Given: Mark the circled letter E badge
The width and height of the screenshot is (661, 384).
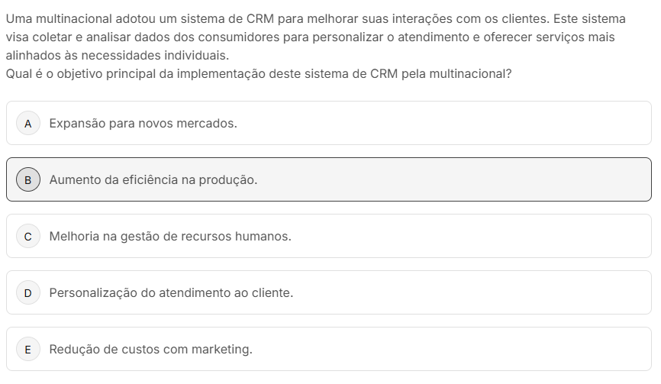Looking at the screenshot, I should tap(27, 350).
